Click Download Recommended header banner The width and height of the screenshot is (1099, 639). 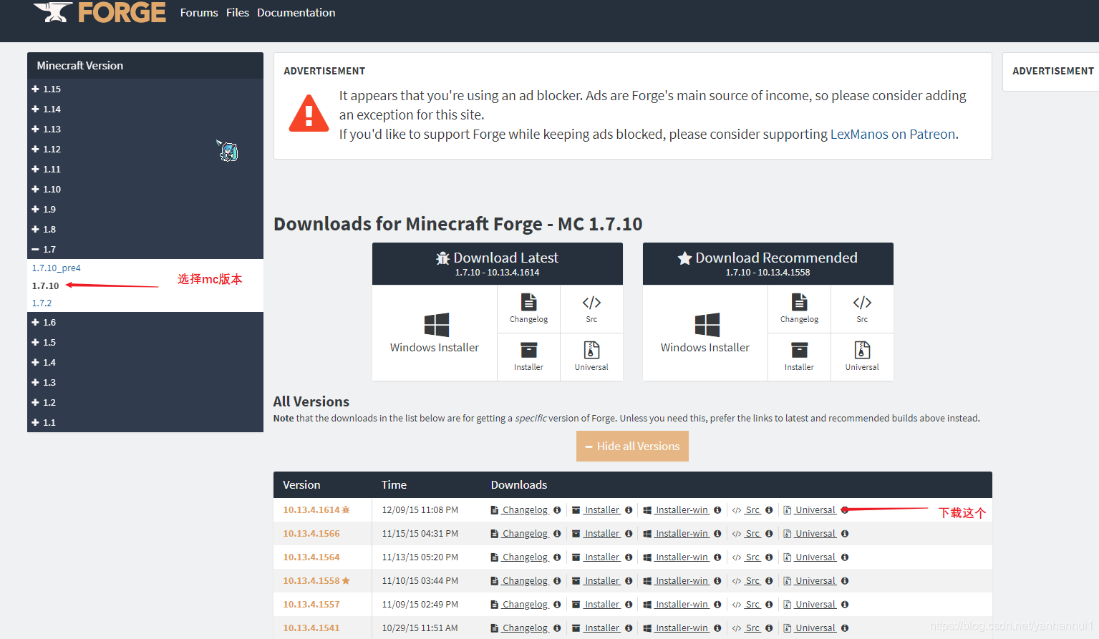(768, 264)
